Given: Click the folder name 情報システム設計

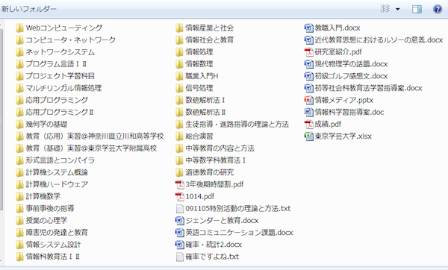Looking at the screenshot, I should 54,245.
